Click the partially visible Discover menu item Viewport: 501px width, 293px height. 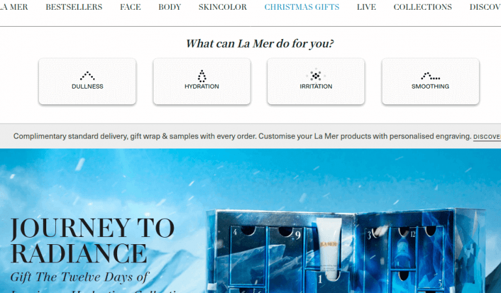click(x=485, y=7)
